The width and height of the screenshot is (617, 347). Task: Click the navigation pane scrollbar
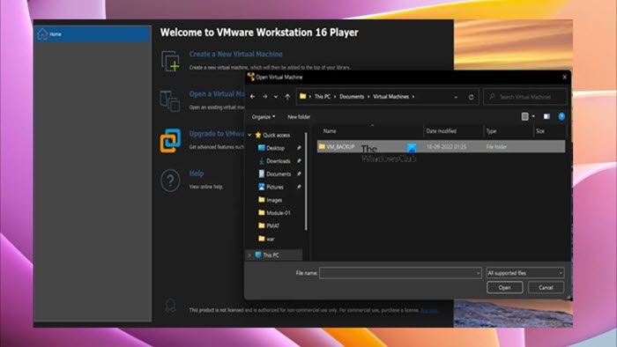306,181
